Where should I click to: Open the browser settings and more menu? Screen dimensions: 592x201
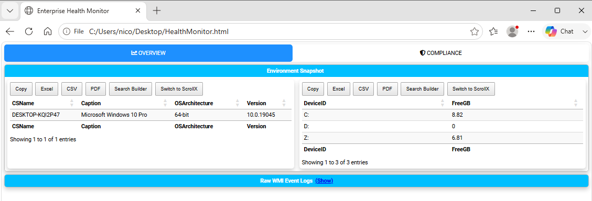point(531,32)
